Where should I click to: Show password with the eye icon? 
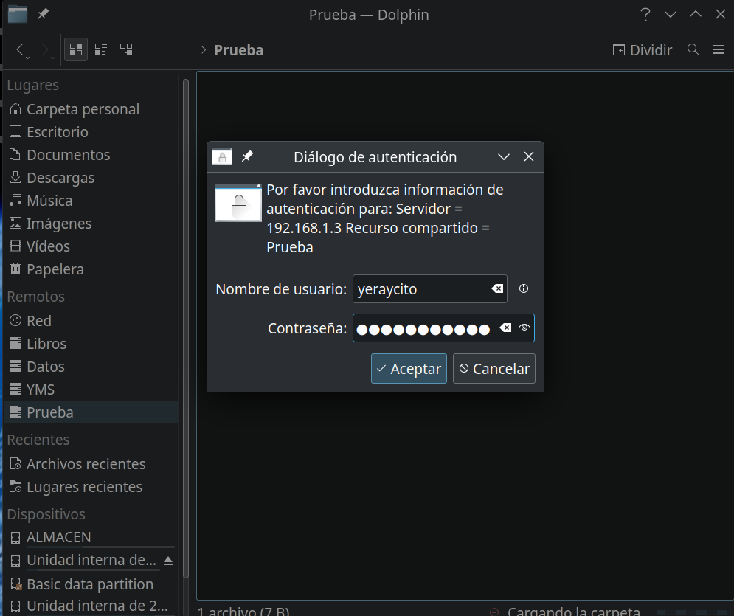[x=524, y=328]
